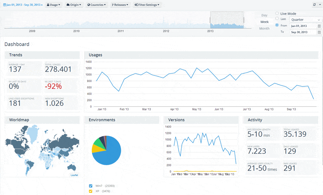Open calendar picker for From date
Image resolution: width=323 pixels, height=195 pixels.
tap(319, 26)
